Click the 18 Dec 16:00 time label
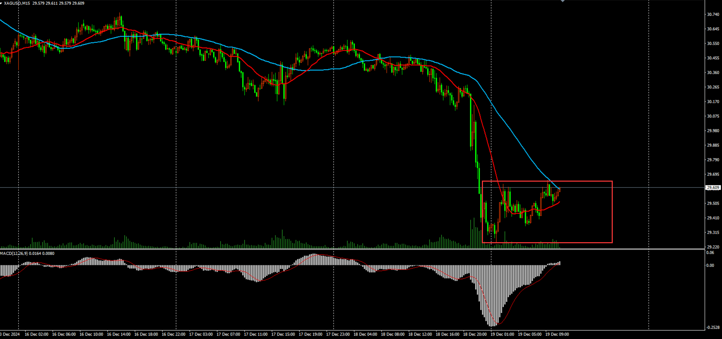Image resolution: width=722 pixels, height=339 pixels. point(447,334)
